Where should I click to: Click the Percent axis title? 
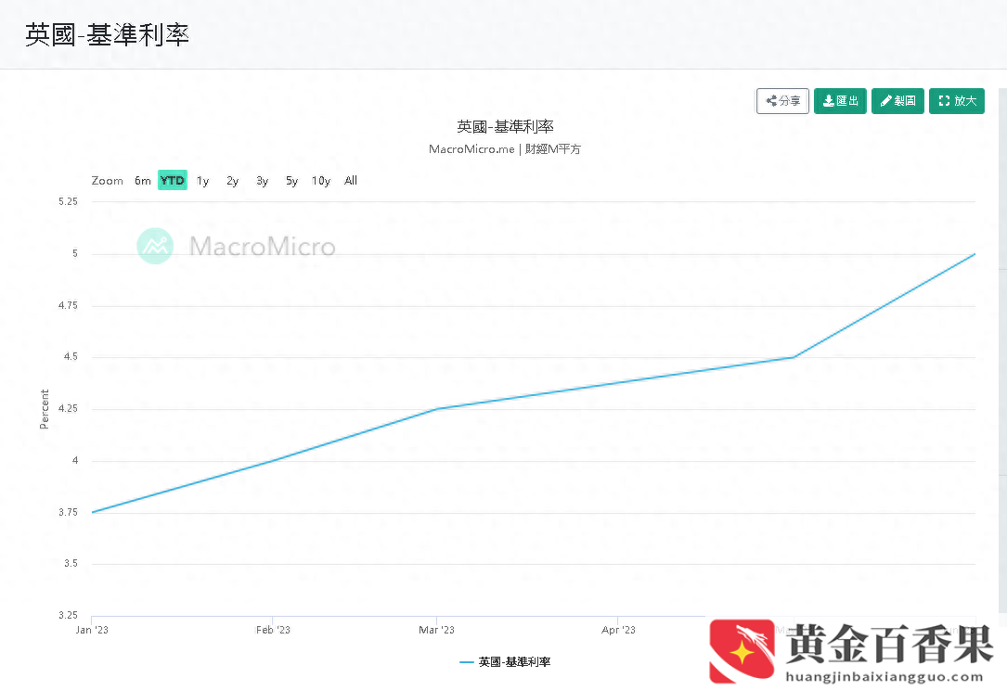(45, 409)
